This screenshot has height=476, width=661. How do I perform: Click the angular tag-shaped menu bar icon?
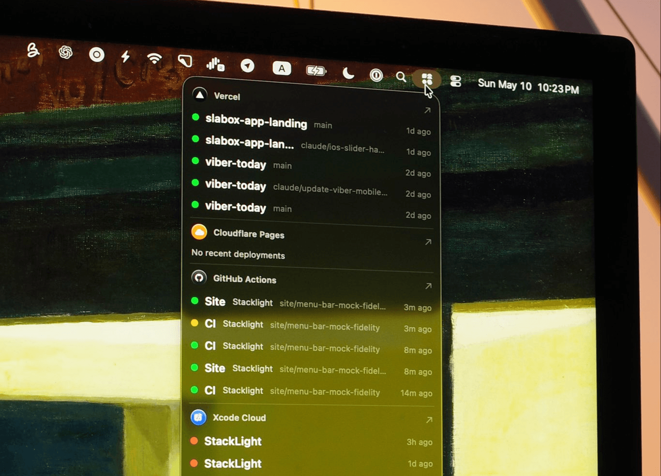[185, 61]
